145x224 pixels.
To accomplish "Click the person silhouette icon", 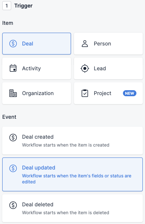I will pos(85,44).
